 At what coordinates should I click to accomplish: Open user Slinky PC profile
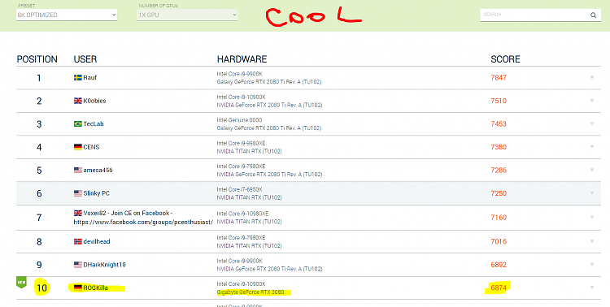97,193
